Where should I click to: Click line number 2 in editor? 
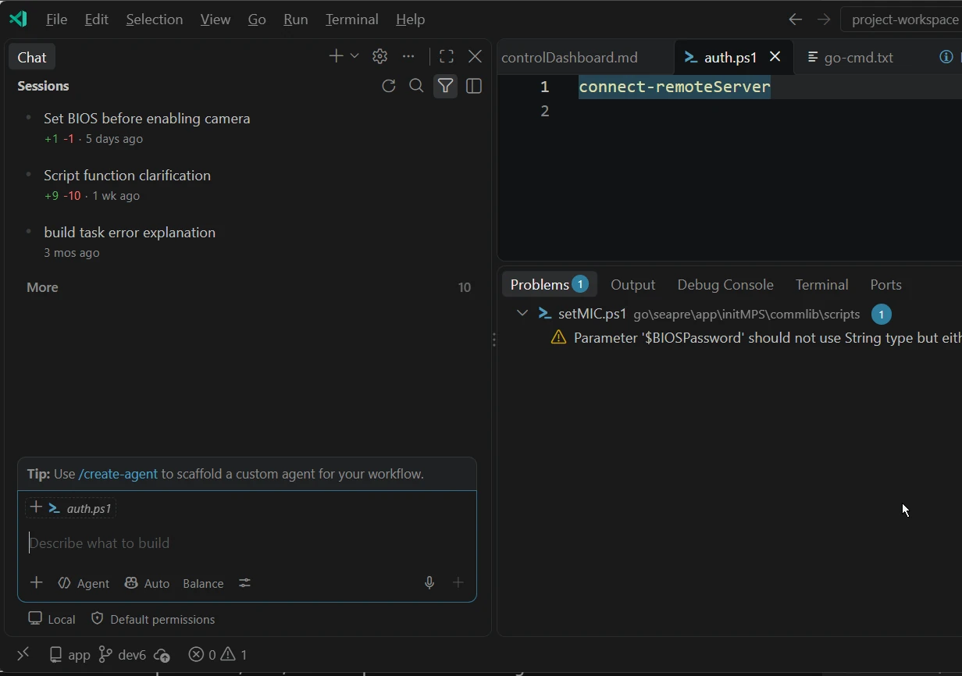pyautogui.click(x=545, y=111)
